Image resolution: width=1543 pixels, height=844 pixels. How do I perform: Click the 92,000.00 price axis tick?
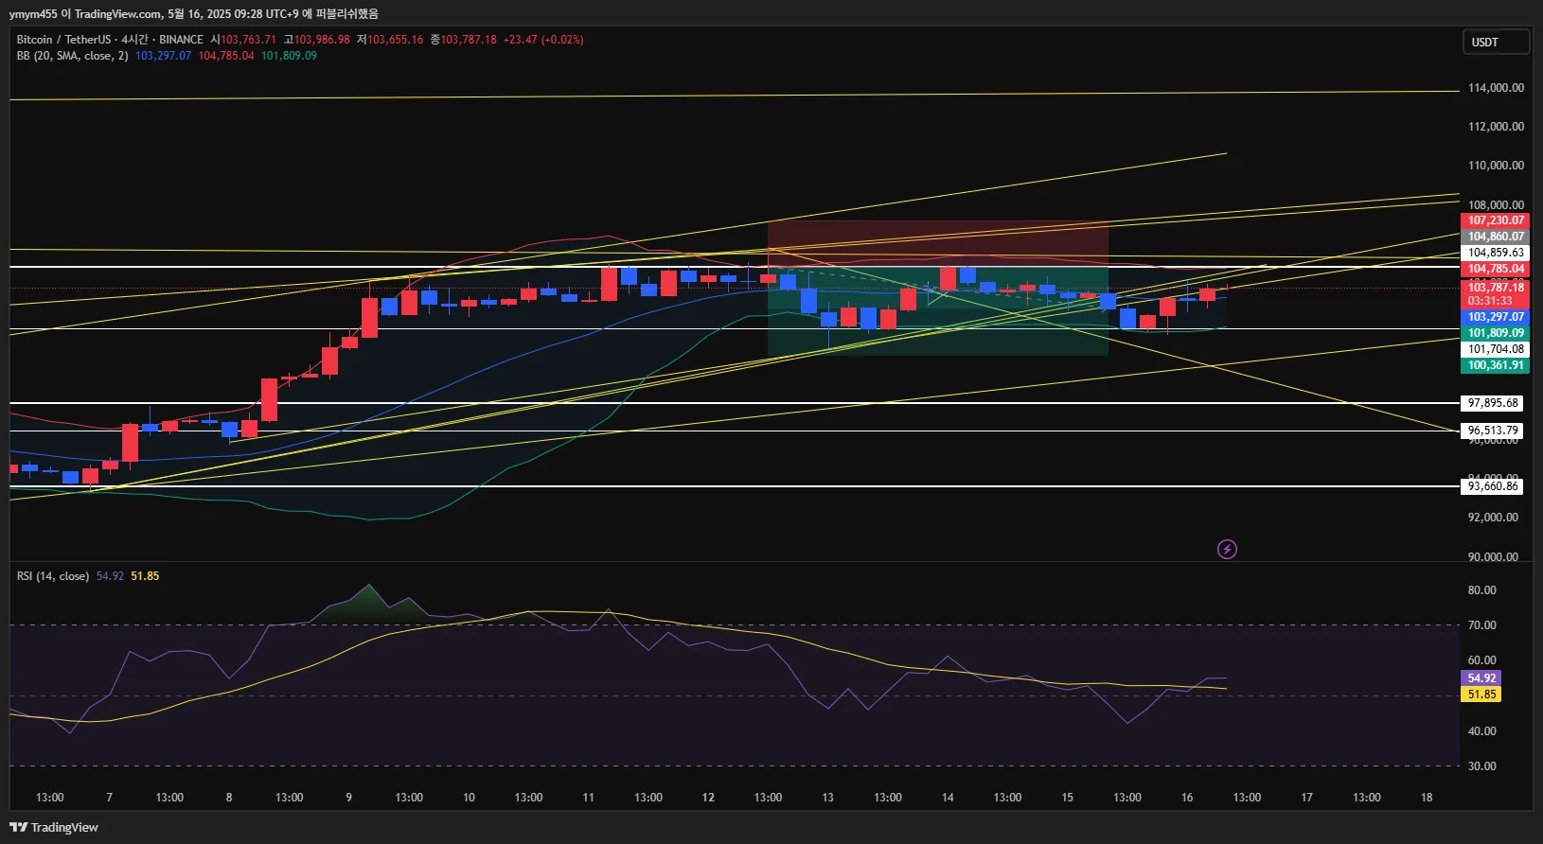tap(1493, 518)
